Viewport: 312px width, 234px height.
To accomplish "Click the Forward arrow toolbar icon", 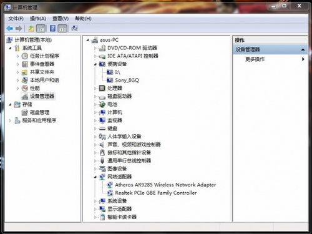I will coord(19,28).
